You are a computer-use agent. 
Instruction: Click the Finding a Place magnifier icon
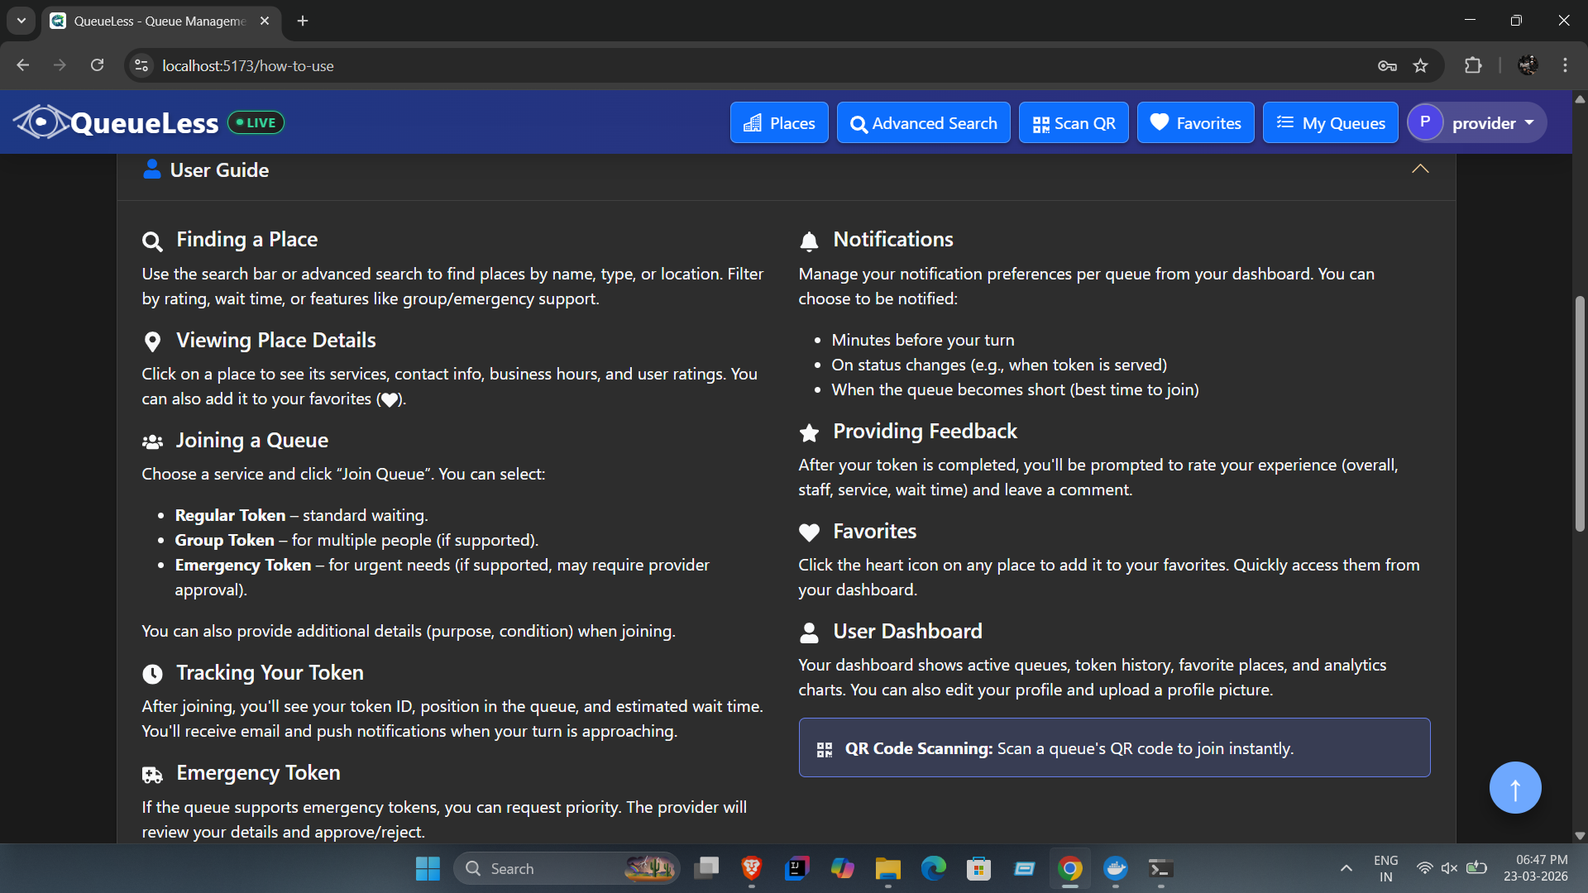tap(152, 241)
